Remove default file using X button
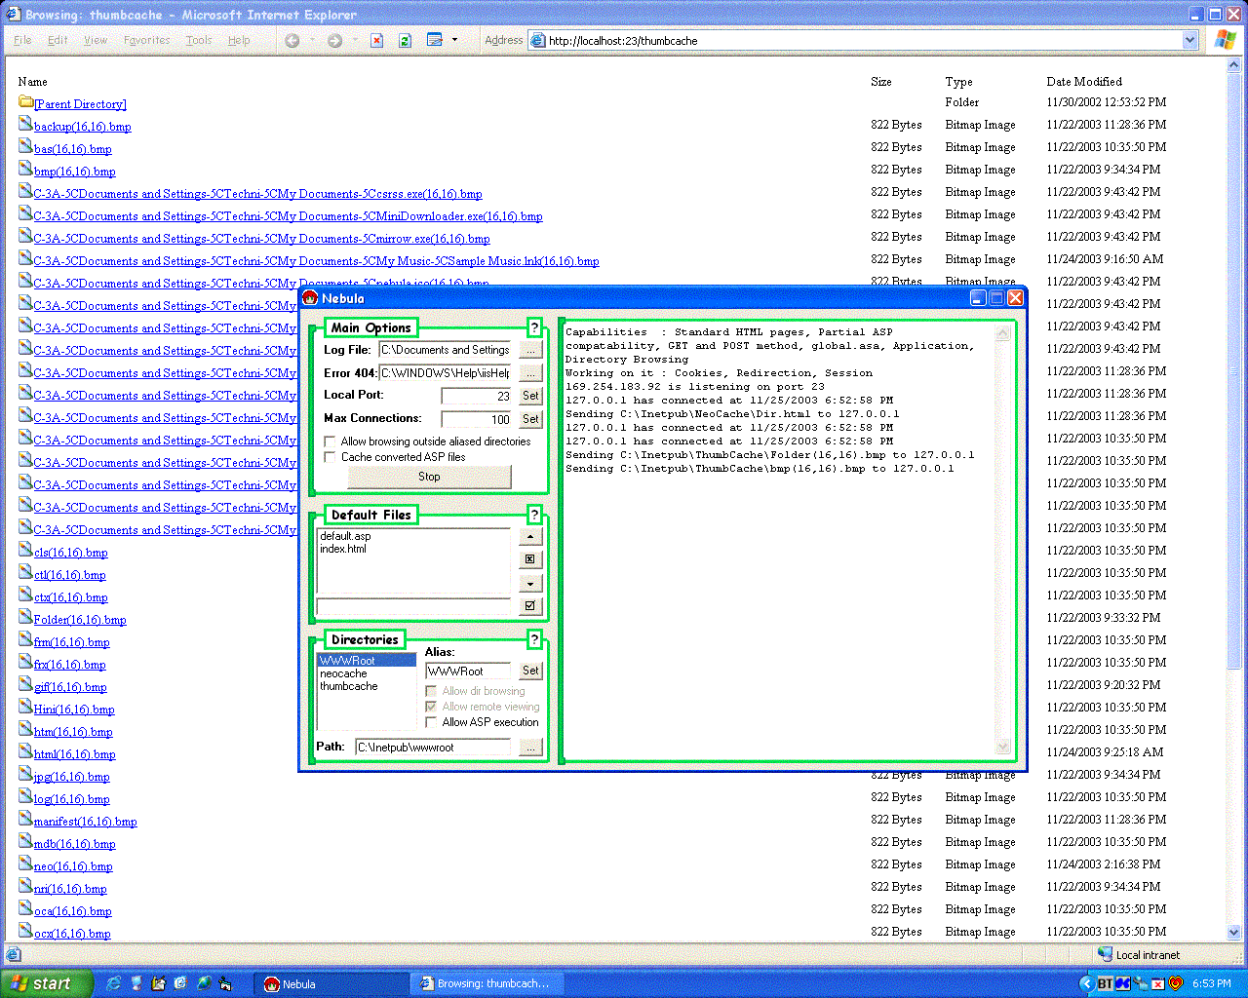Viewport: 1248px width, 998px height. point(529,559)
